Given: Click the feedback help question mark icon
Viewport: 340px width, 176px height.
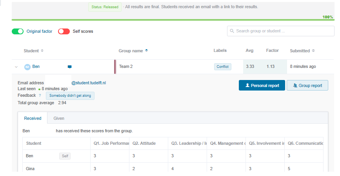Looking at the screenshot, I should pyautogui.click(x=40, y=95).
